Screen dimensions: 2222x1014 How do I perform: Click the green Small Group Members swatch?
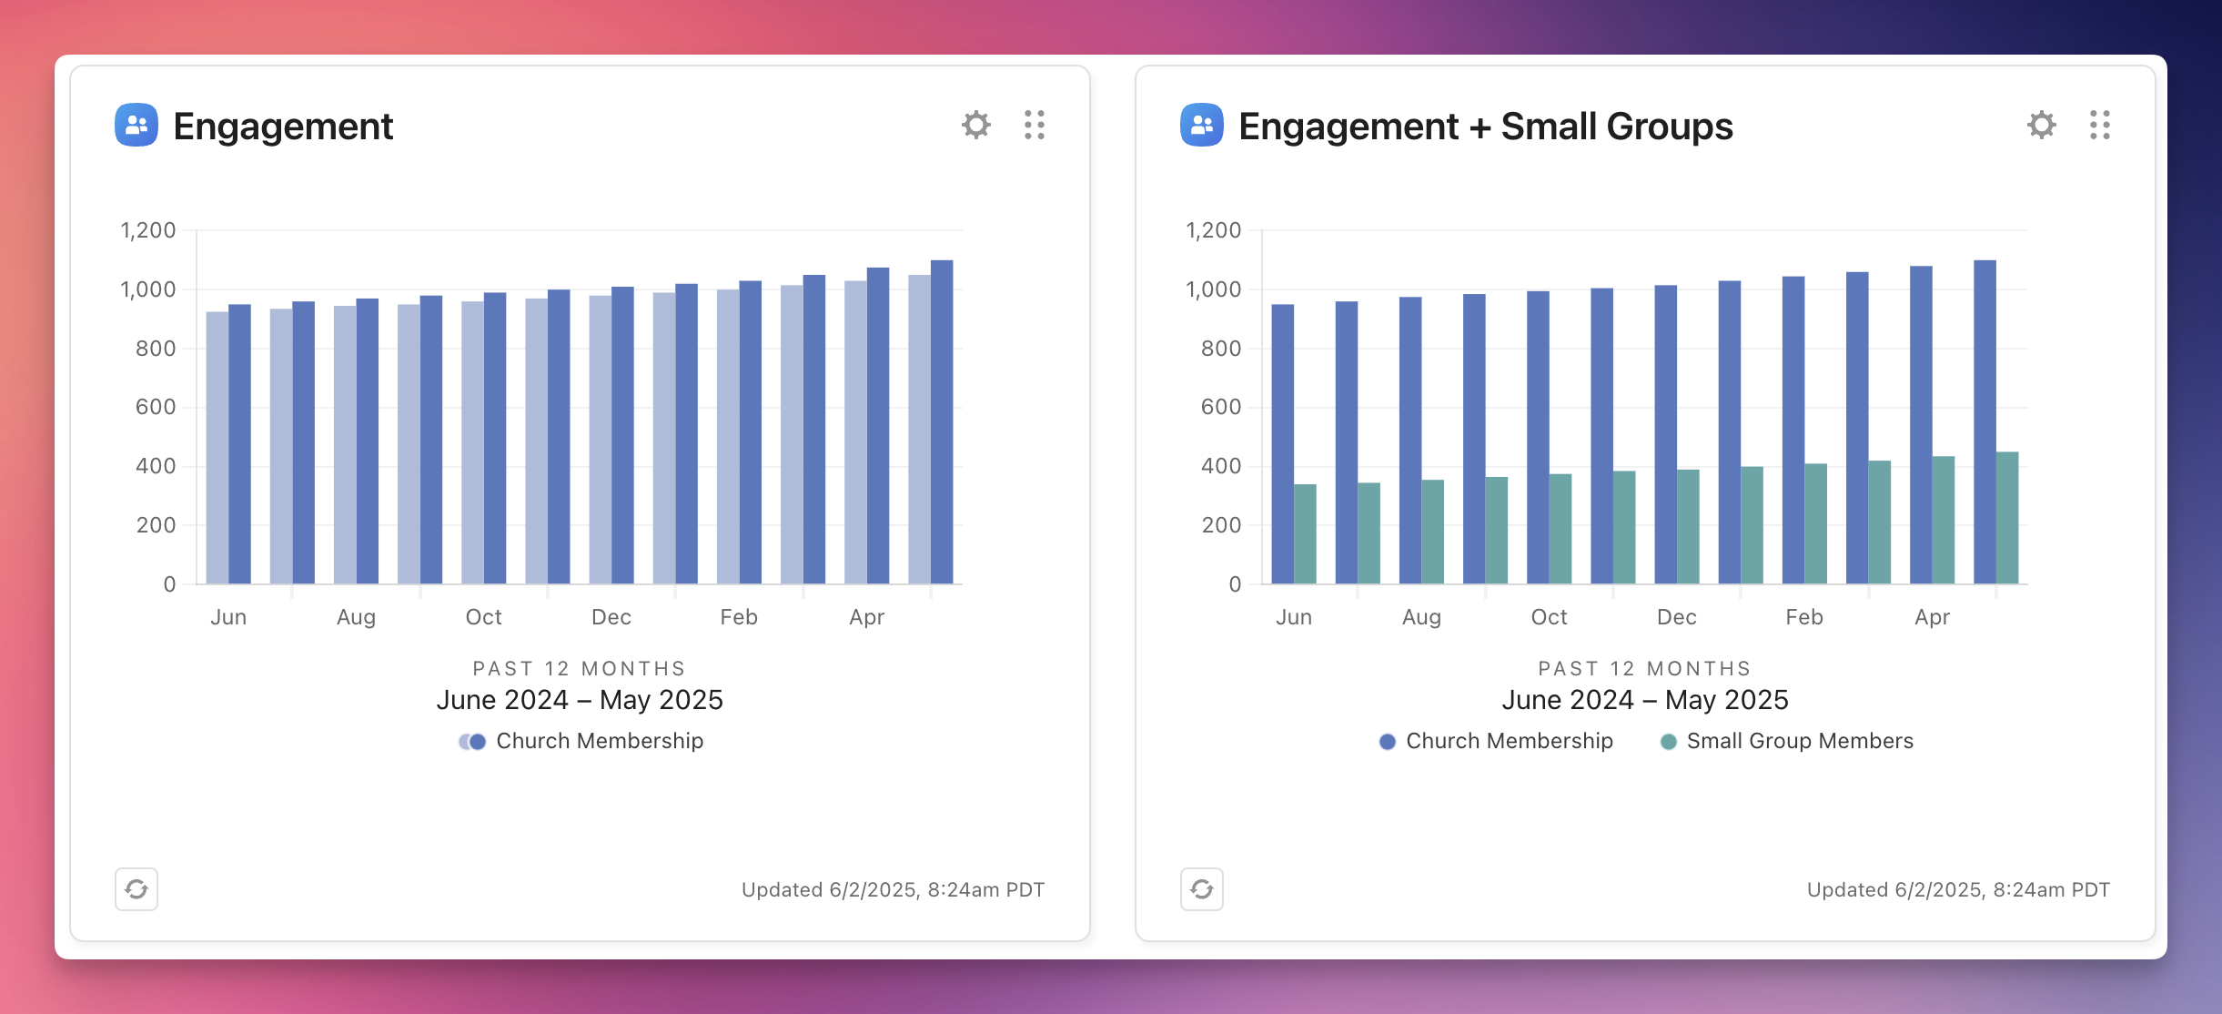pyautogui.click(x=1668, y=742)
